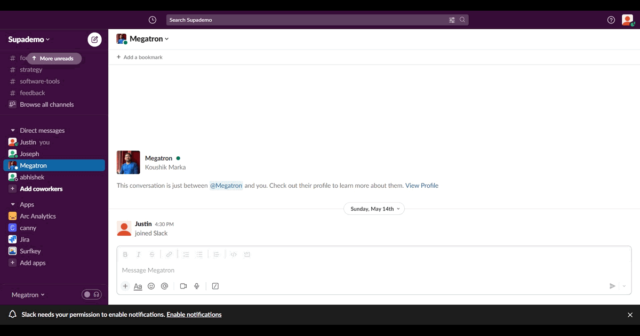Viewport: 640px width, 336px height.
Task: Open send options dropdown arrow
Action: click(624, 286)
